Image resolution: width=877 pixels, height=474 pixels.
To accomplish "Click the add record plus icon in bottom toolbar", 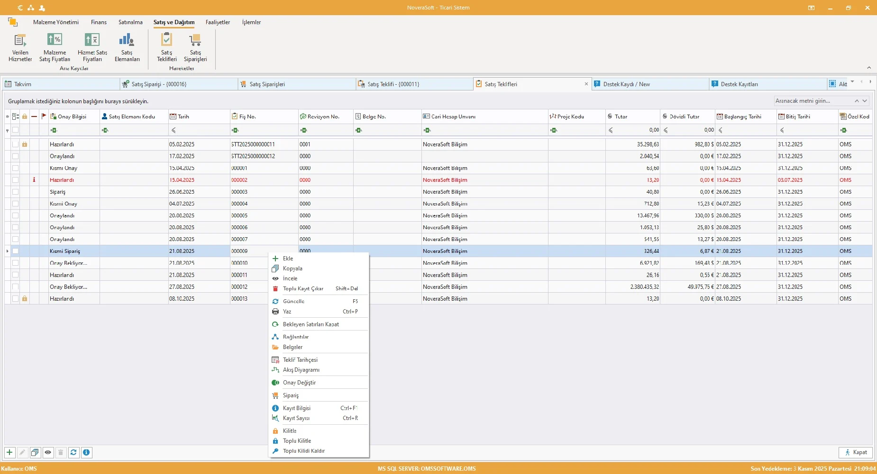I will [x=9, y=453].
